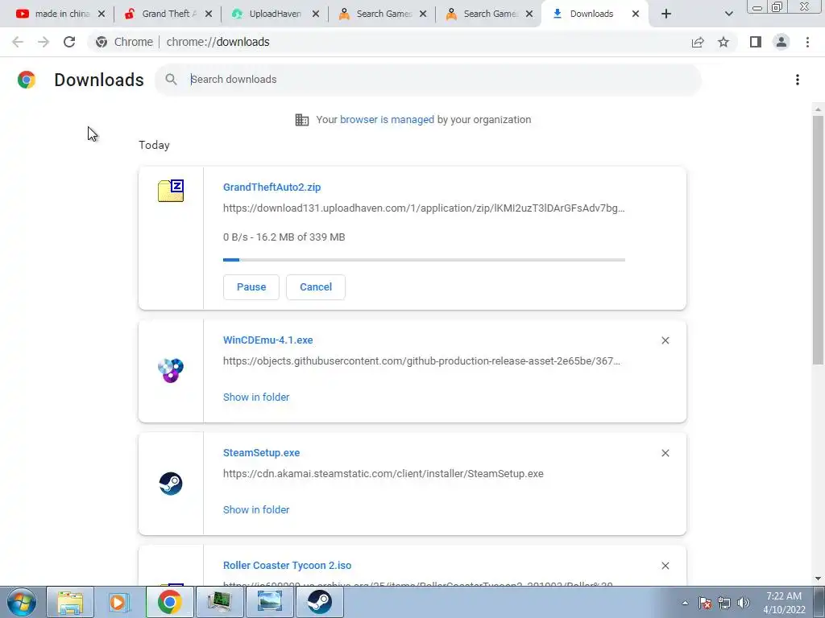
Task: Focus the Search downloads field
Action: [428, 80]
